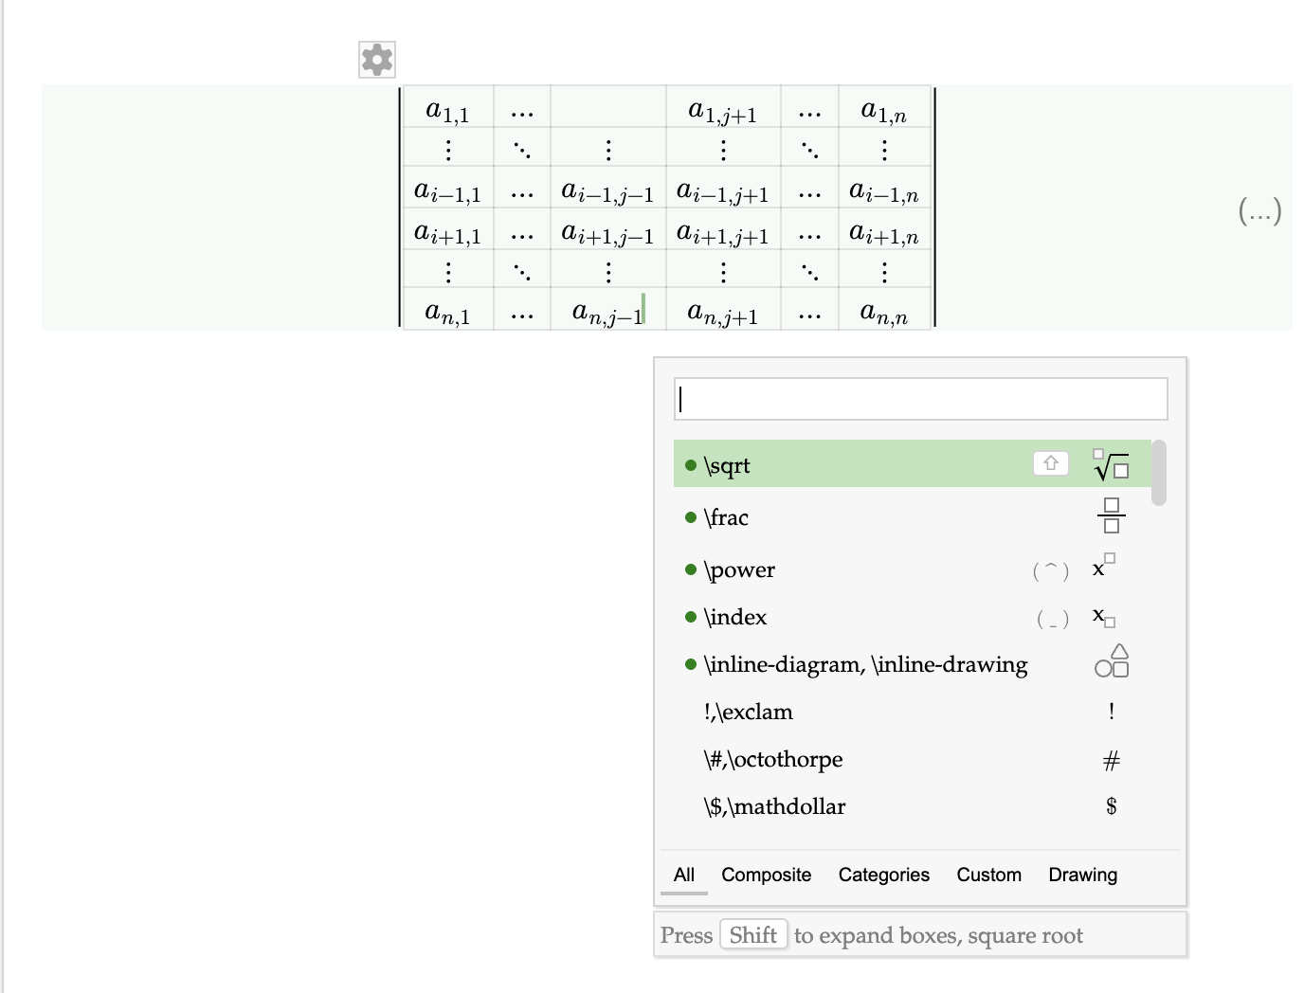Click the command list scrollbar thumb
The height and width of the screenshot is (993, 1304).
coord(1158,473)
